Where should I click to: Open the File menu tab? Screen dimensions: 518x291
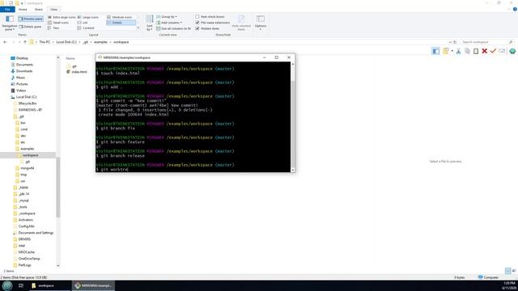[x=7, y=10]
